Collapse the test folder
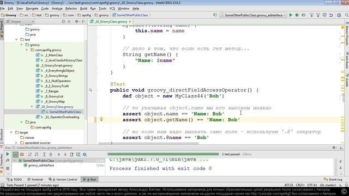Image resolution: width=349 pixels, height=196 pixels. pos(16,40)
